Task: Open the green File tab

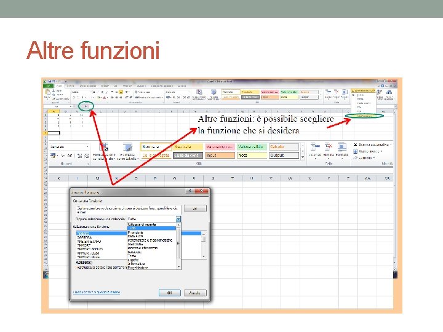Action: click(48, 86)
